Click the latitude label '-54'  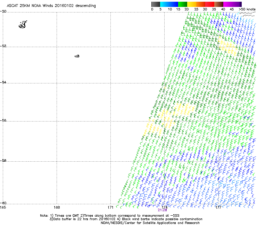point(3,82)
